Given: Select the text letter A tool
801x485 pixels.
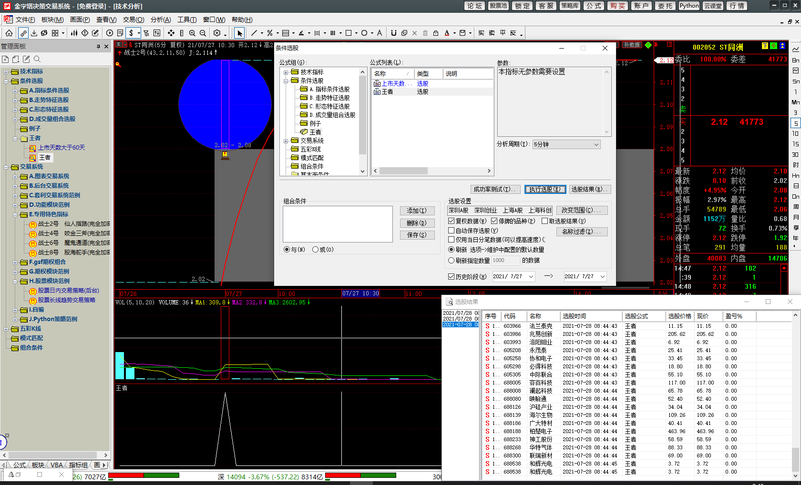Looking at the screenshot, I should [x=380, y=33].
